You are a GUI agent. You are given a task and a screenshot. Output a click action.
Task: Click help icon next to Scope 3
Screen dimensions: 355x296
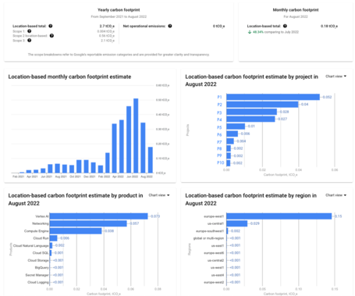coord(30,41)
